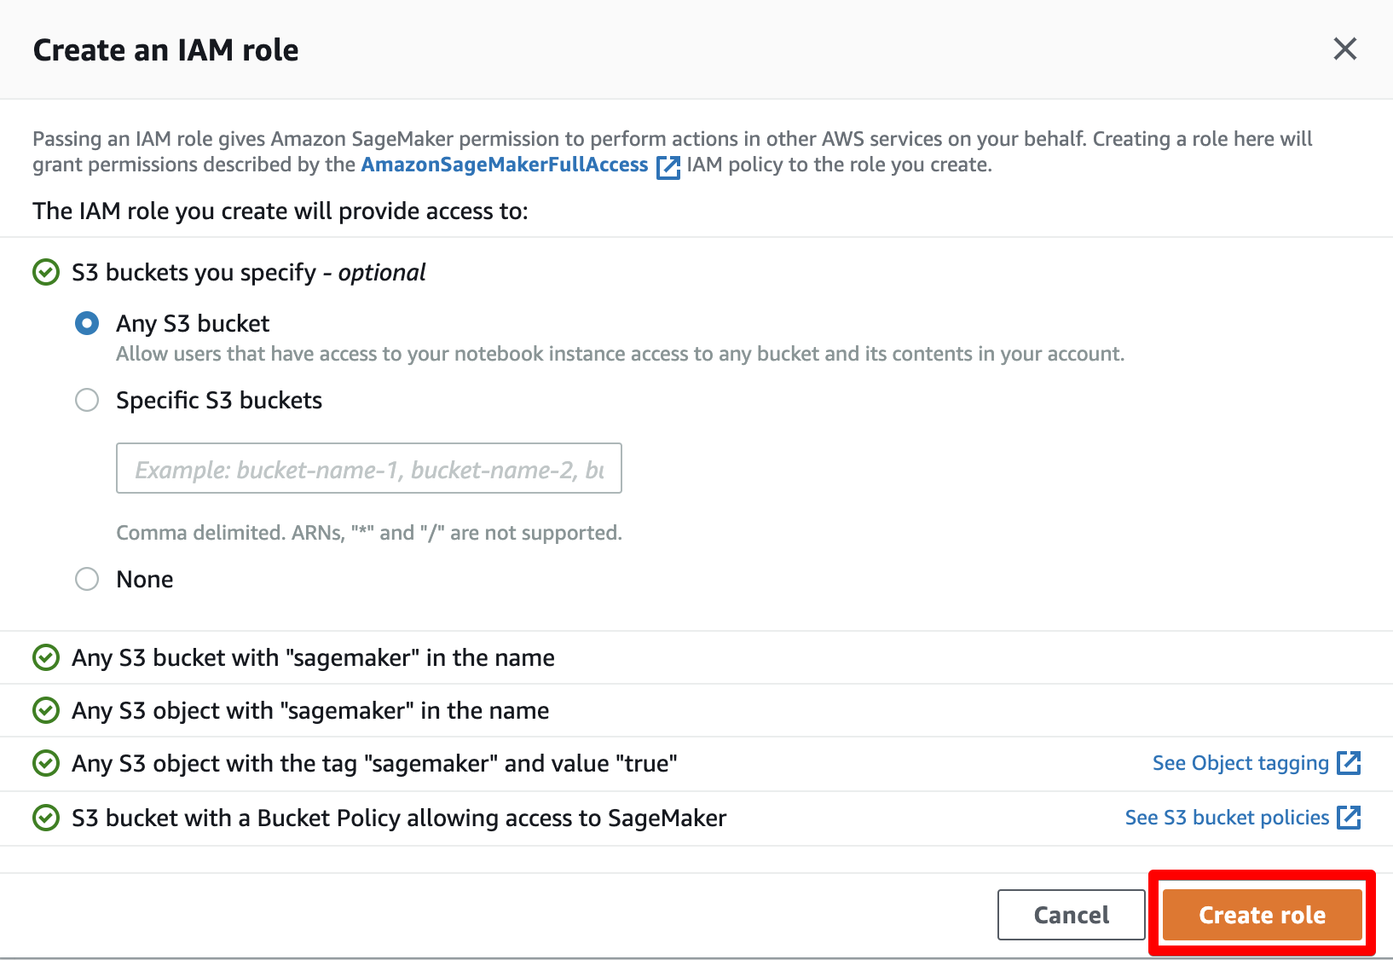
Task: Click check icon for S3 object with "sagemaker" name
Action: (x=45, y=710)
